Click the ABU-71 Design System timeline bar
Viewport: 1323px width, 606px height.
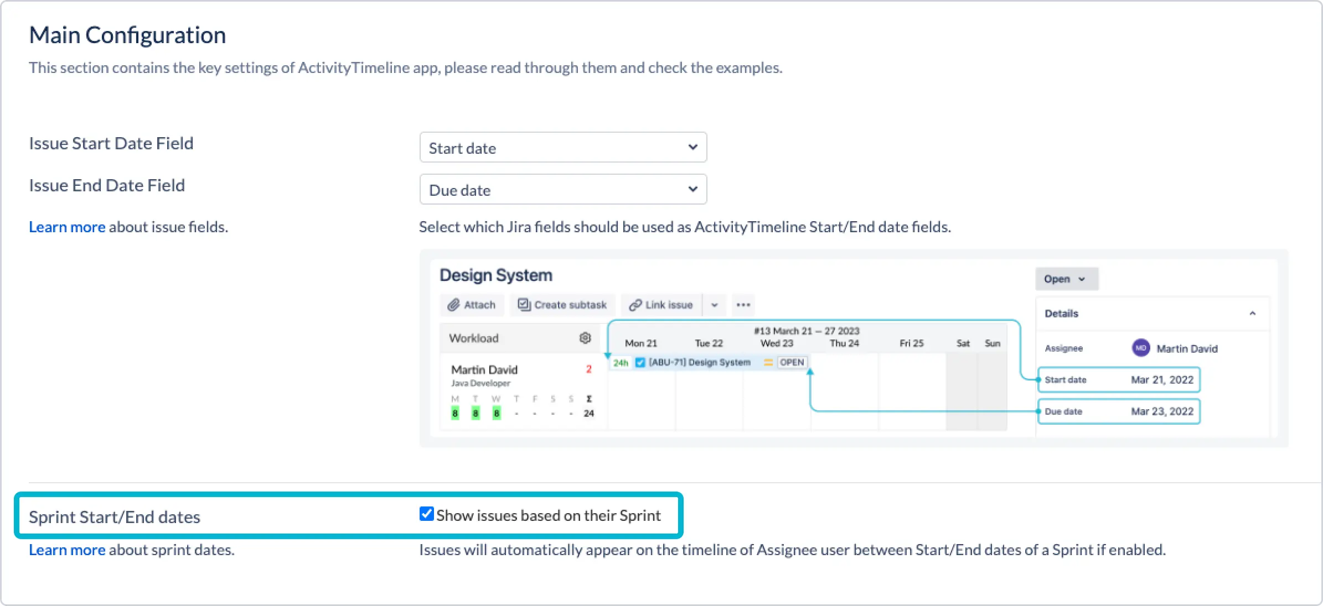[x=700, y=363]
